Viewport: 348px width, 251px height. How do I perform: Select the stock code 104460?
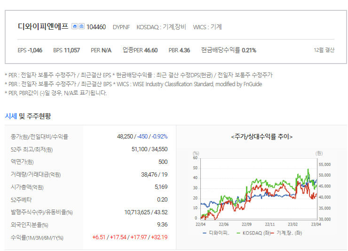point(96,27)
